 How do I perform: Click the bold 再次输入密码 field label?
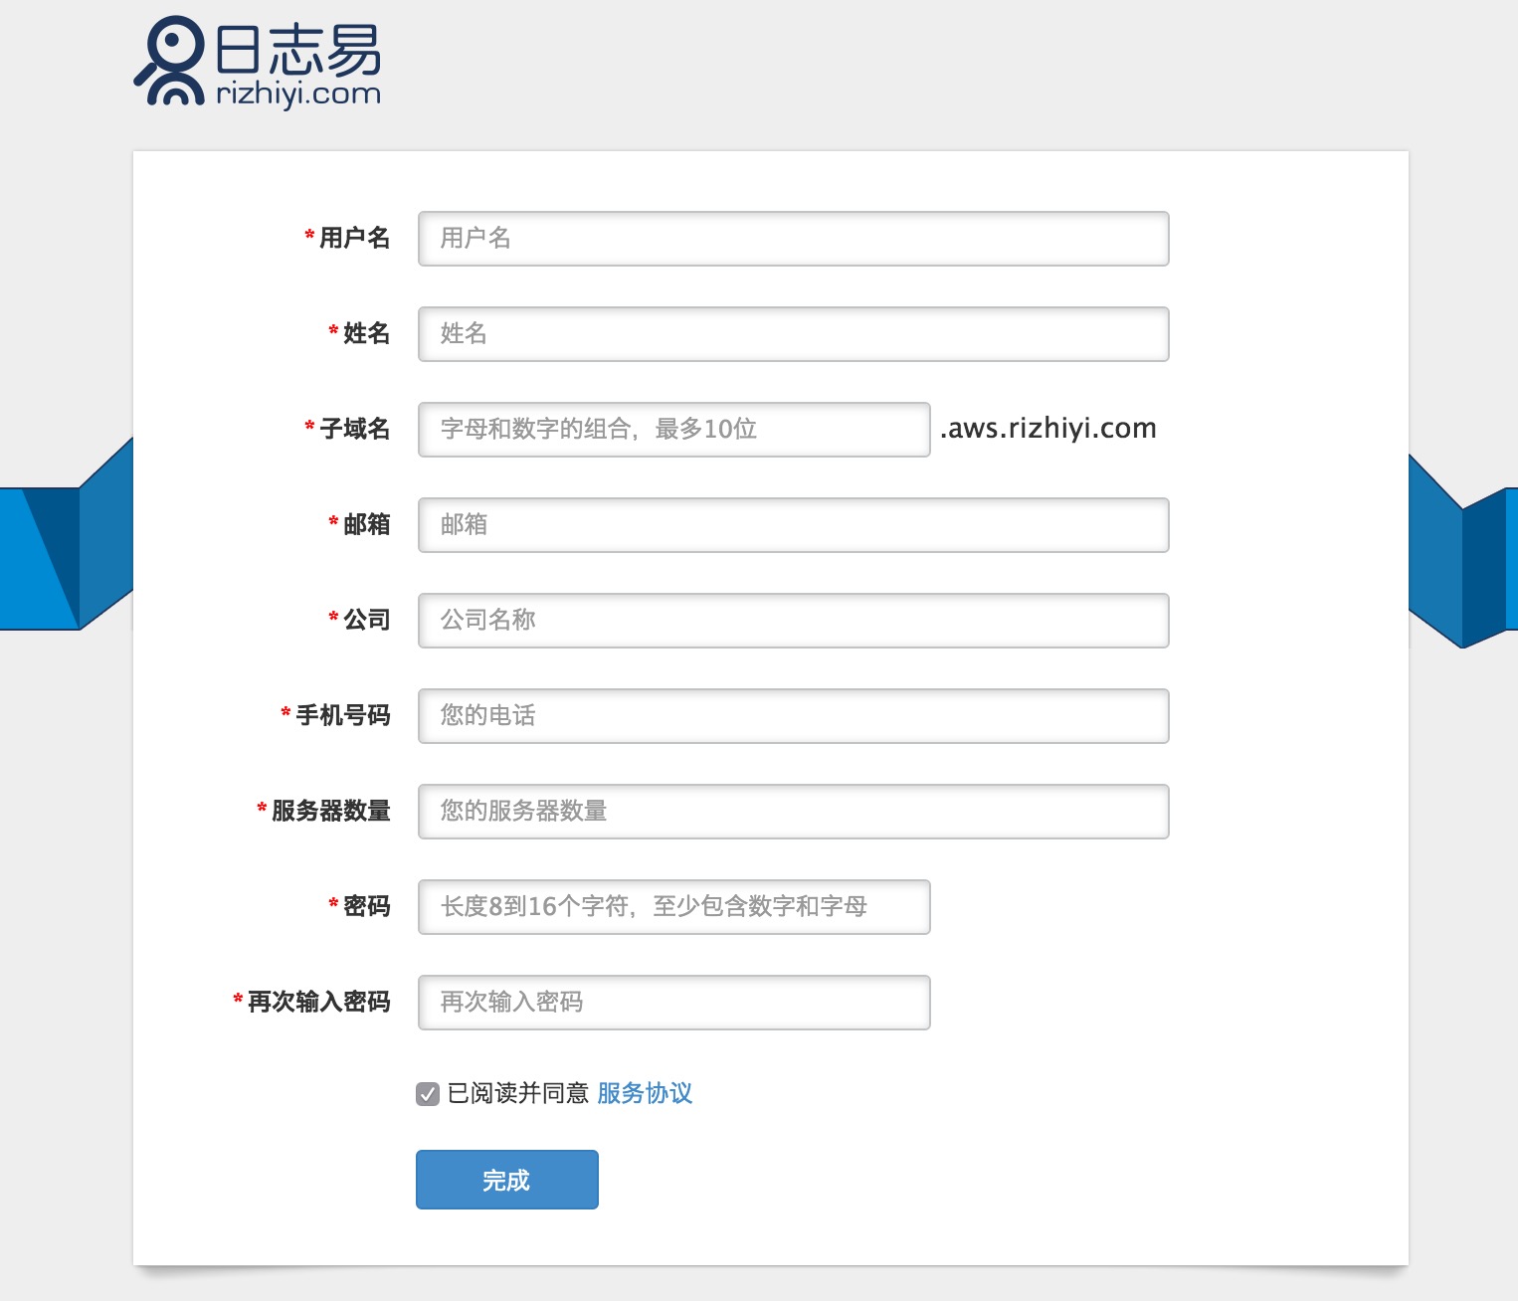318,1002
